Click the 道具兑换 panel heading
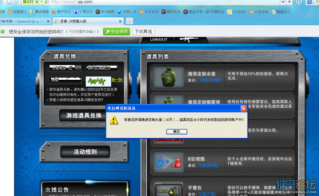This screenshot has height=196, width=319. (65, 57)
